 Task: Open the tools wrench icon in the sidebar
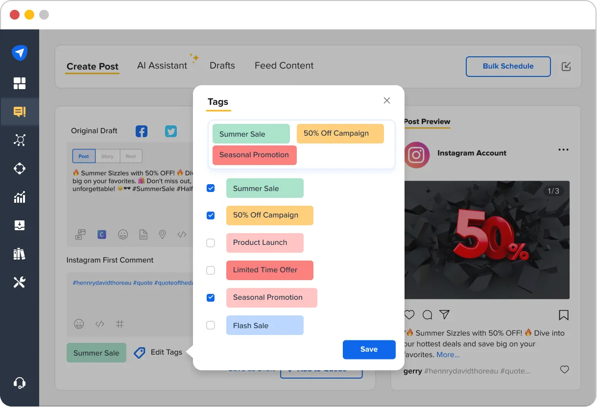[x=20, y=282]
